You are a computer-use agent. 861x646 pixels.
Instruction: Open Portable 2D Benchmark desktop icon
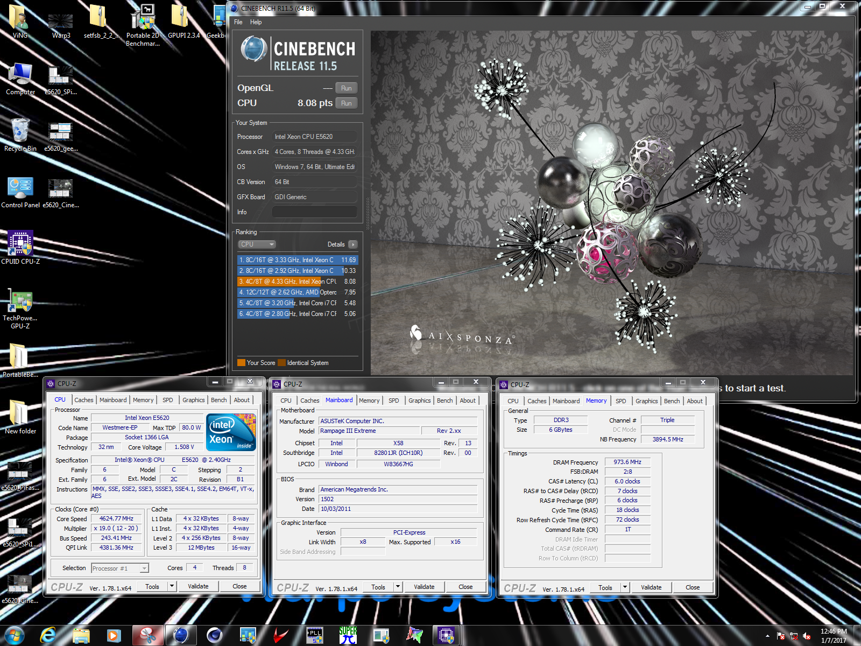(143, 25)
